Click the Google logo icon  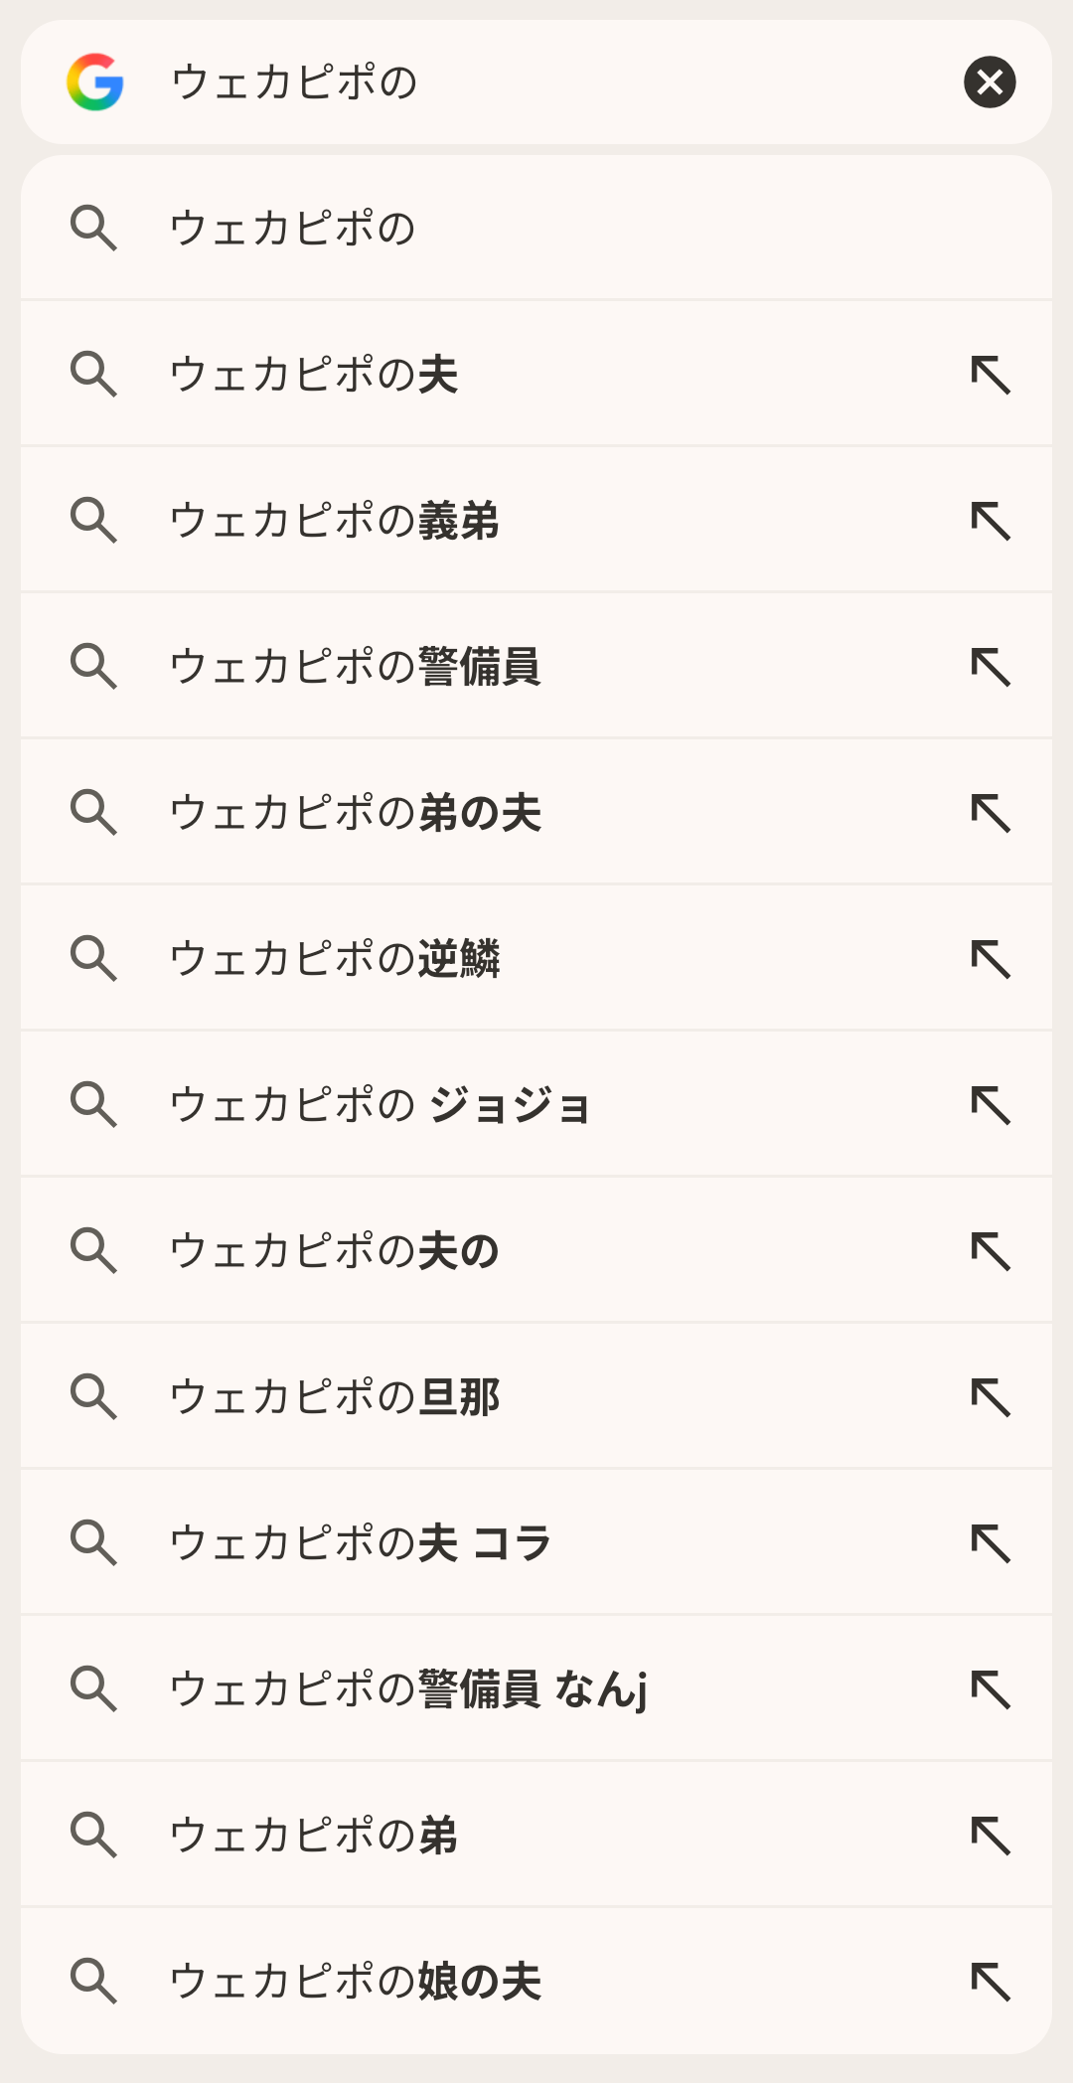[x=95, y=82]
